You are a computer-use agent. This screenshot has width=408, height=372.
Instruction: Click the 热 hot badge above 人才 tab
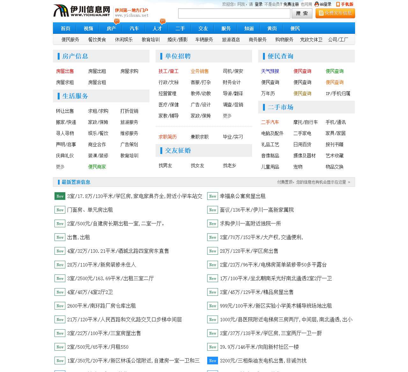pos(163,20)
